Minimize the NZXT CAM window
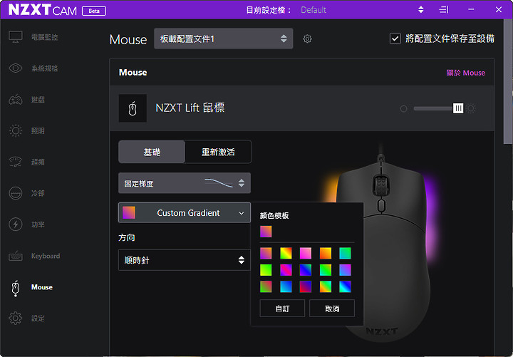513x357 pixels. point(471,10)
